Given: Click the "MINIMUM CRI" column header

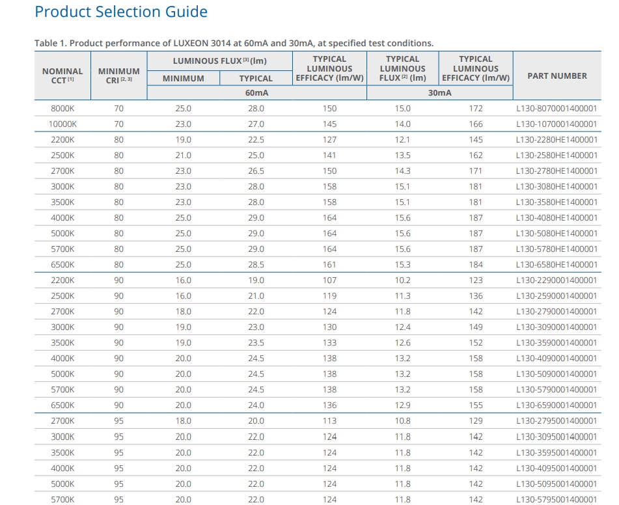Looking at the screenshot, I should (119, 75).
